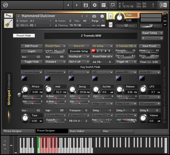The image size is (170, 155).
Task: Select ensemble voice V button
Action: click(x=94, y=51)
